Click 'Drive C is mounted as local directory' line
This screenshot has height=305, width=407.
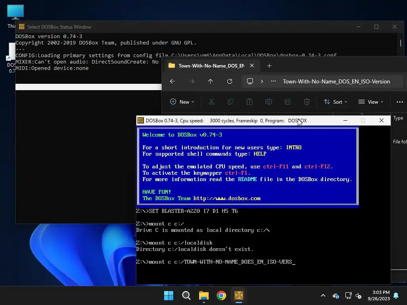pyautogui.click(x=203, y=230)
